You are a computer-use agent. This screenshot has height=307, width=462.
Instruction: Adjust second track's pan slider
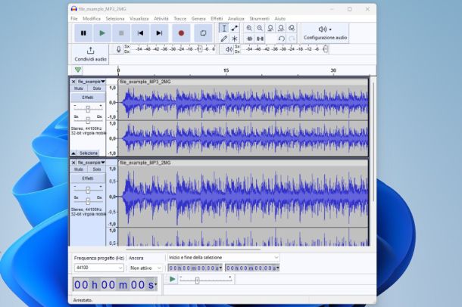(88, 201)
